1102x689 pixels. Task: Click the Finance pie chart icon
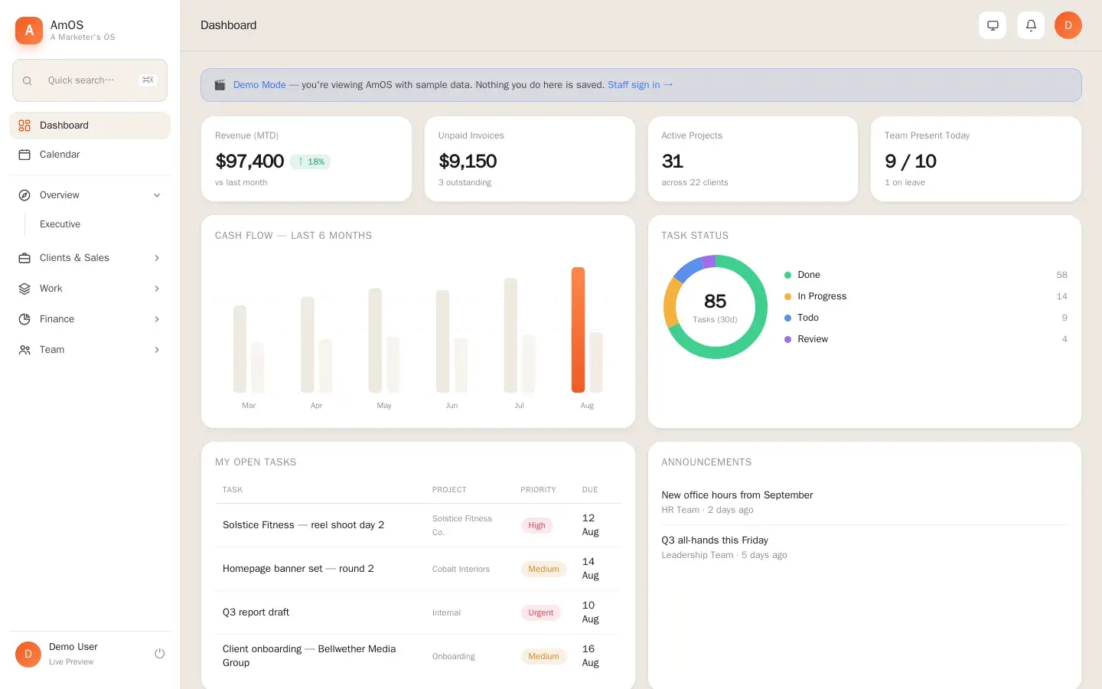(x=24, y=319)
